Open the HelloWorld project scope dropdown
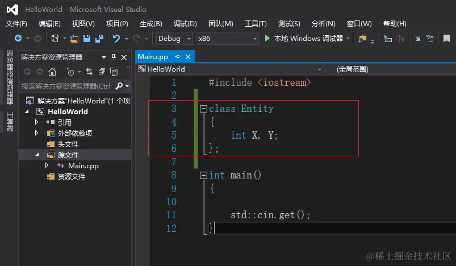Image resolution: width=456 pixels, height=266 pixels. pos(230,69)
